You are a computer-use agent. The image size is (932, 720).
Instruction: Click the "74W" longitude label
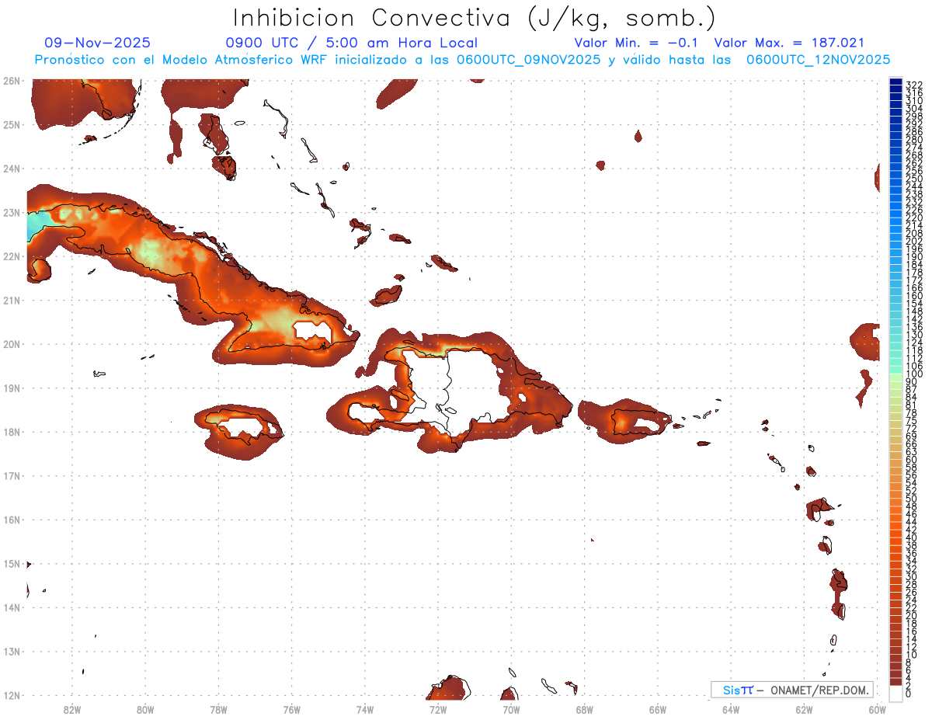[365, 709]
